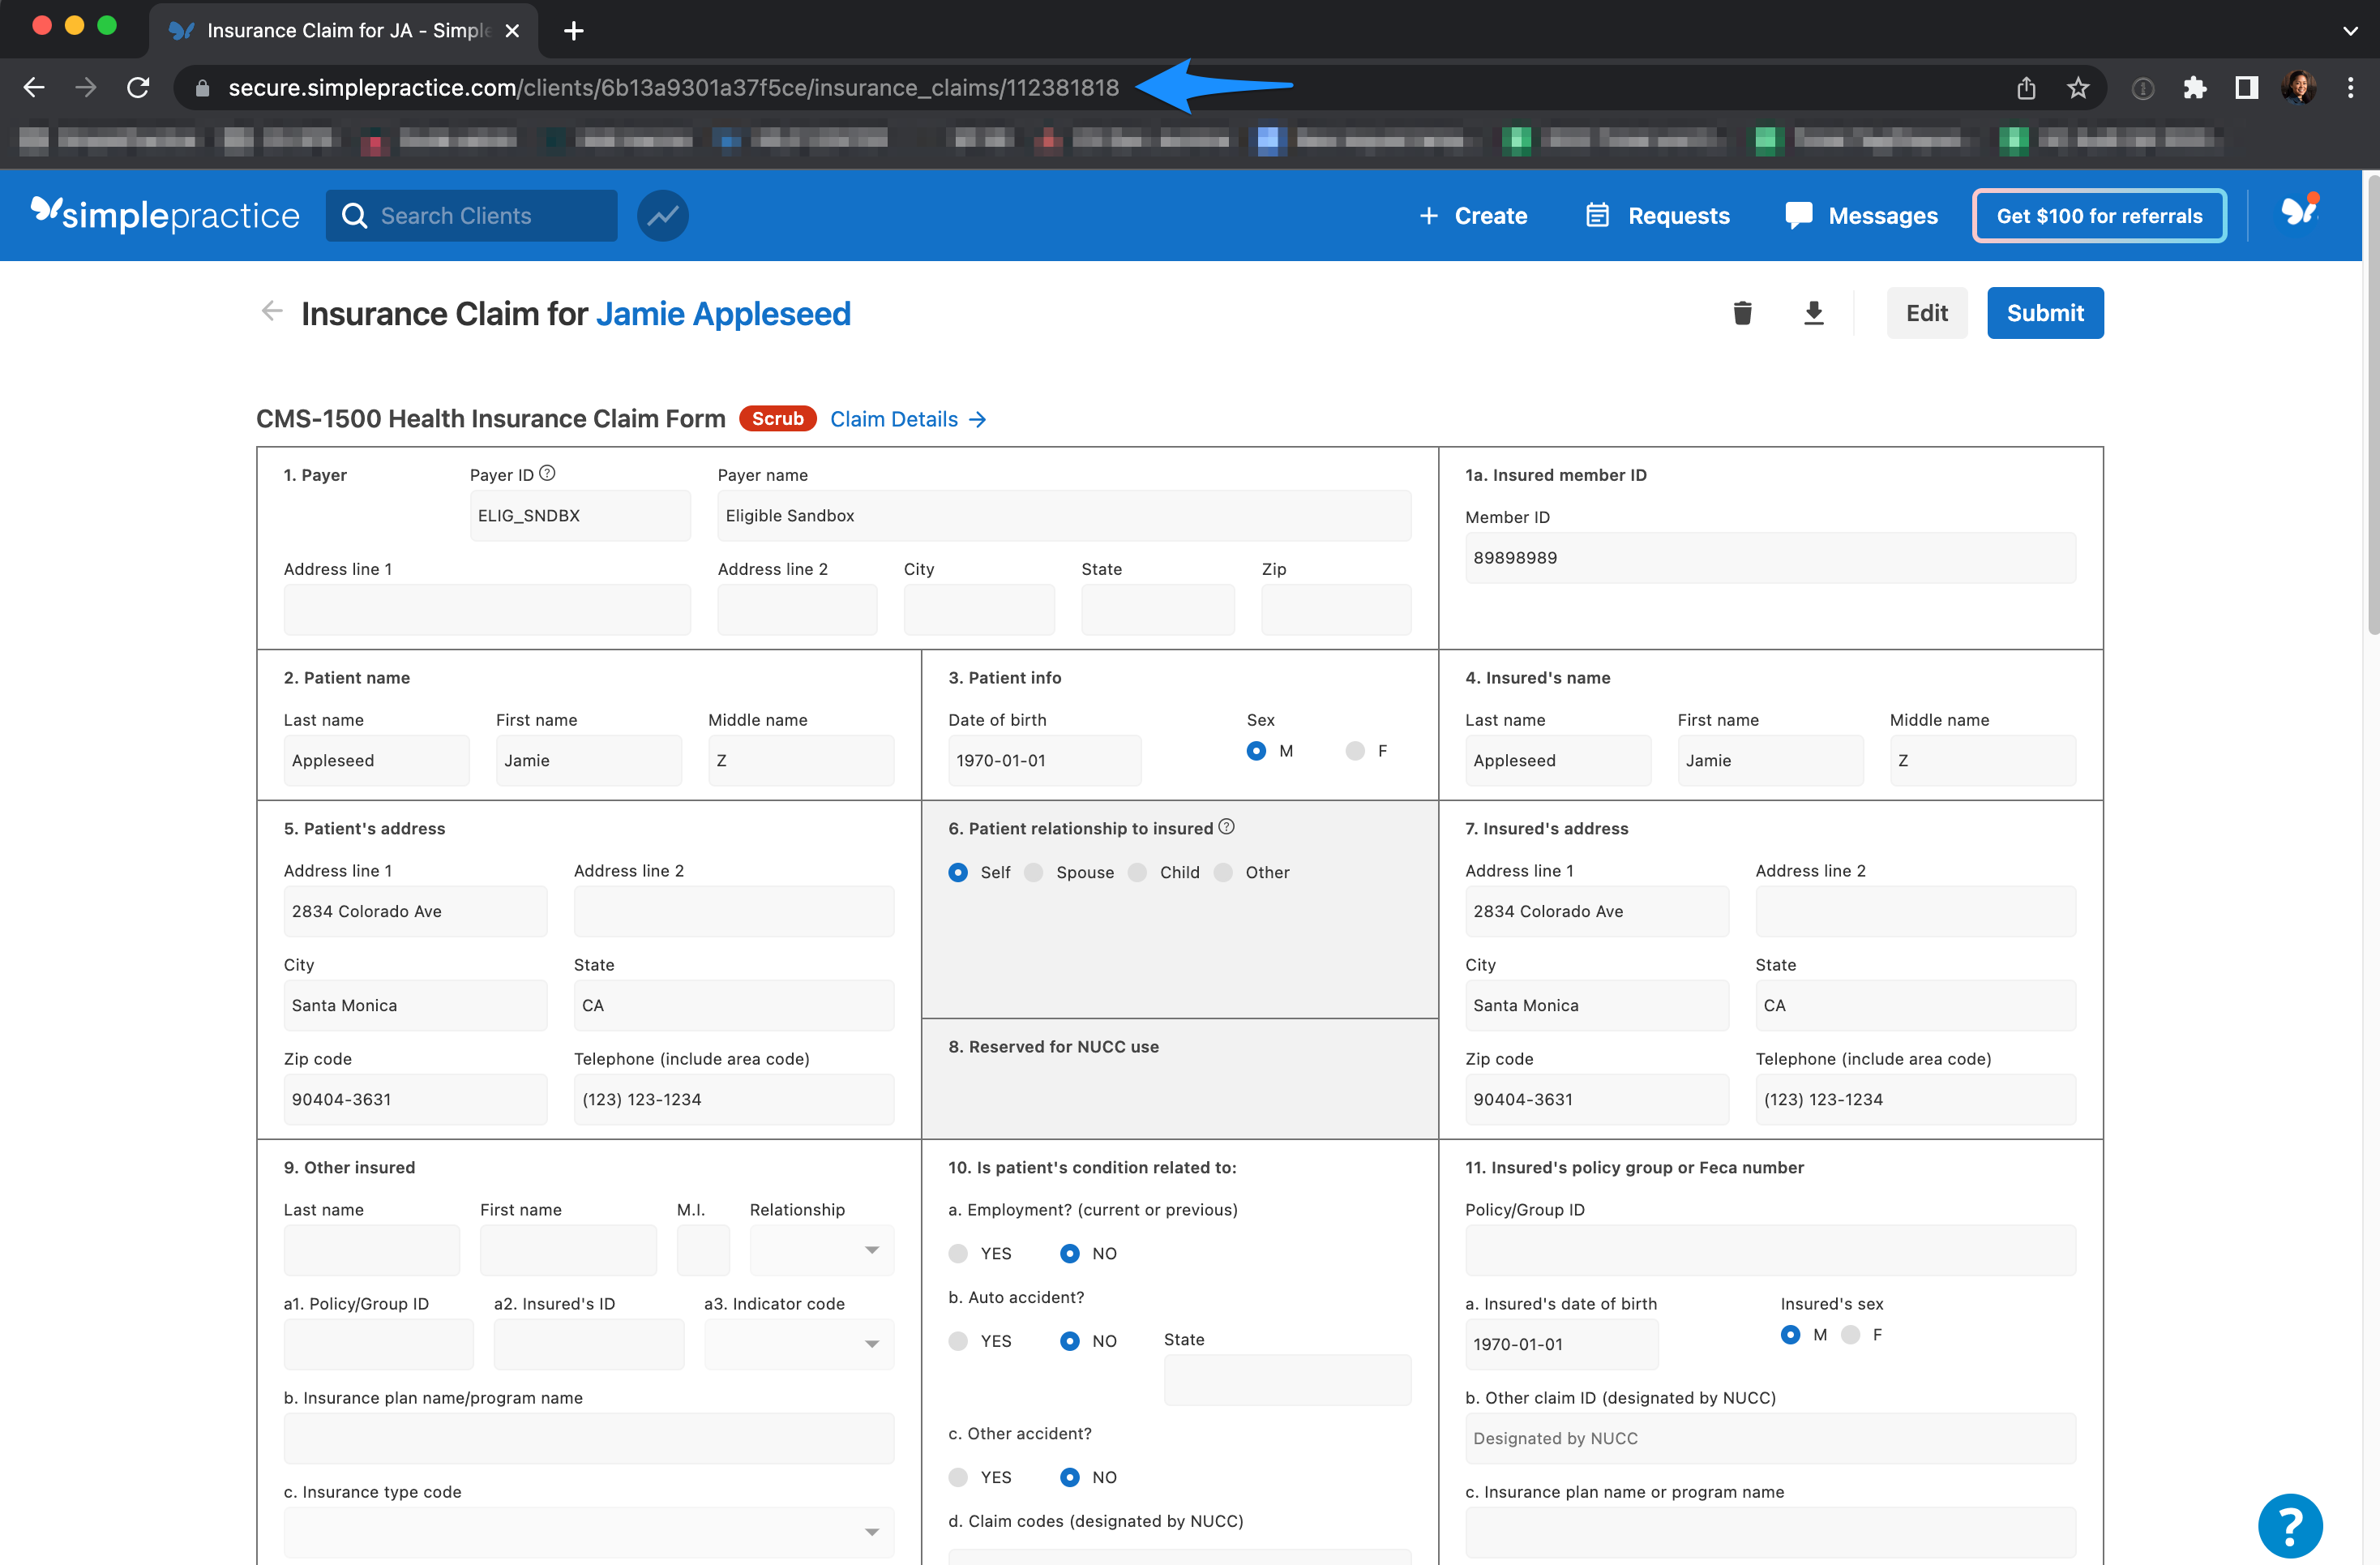
Task: Download the claim form
Action: [x=1814, y=313]
